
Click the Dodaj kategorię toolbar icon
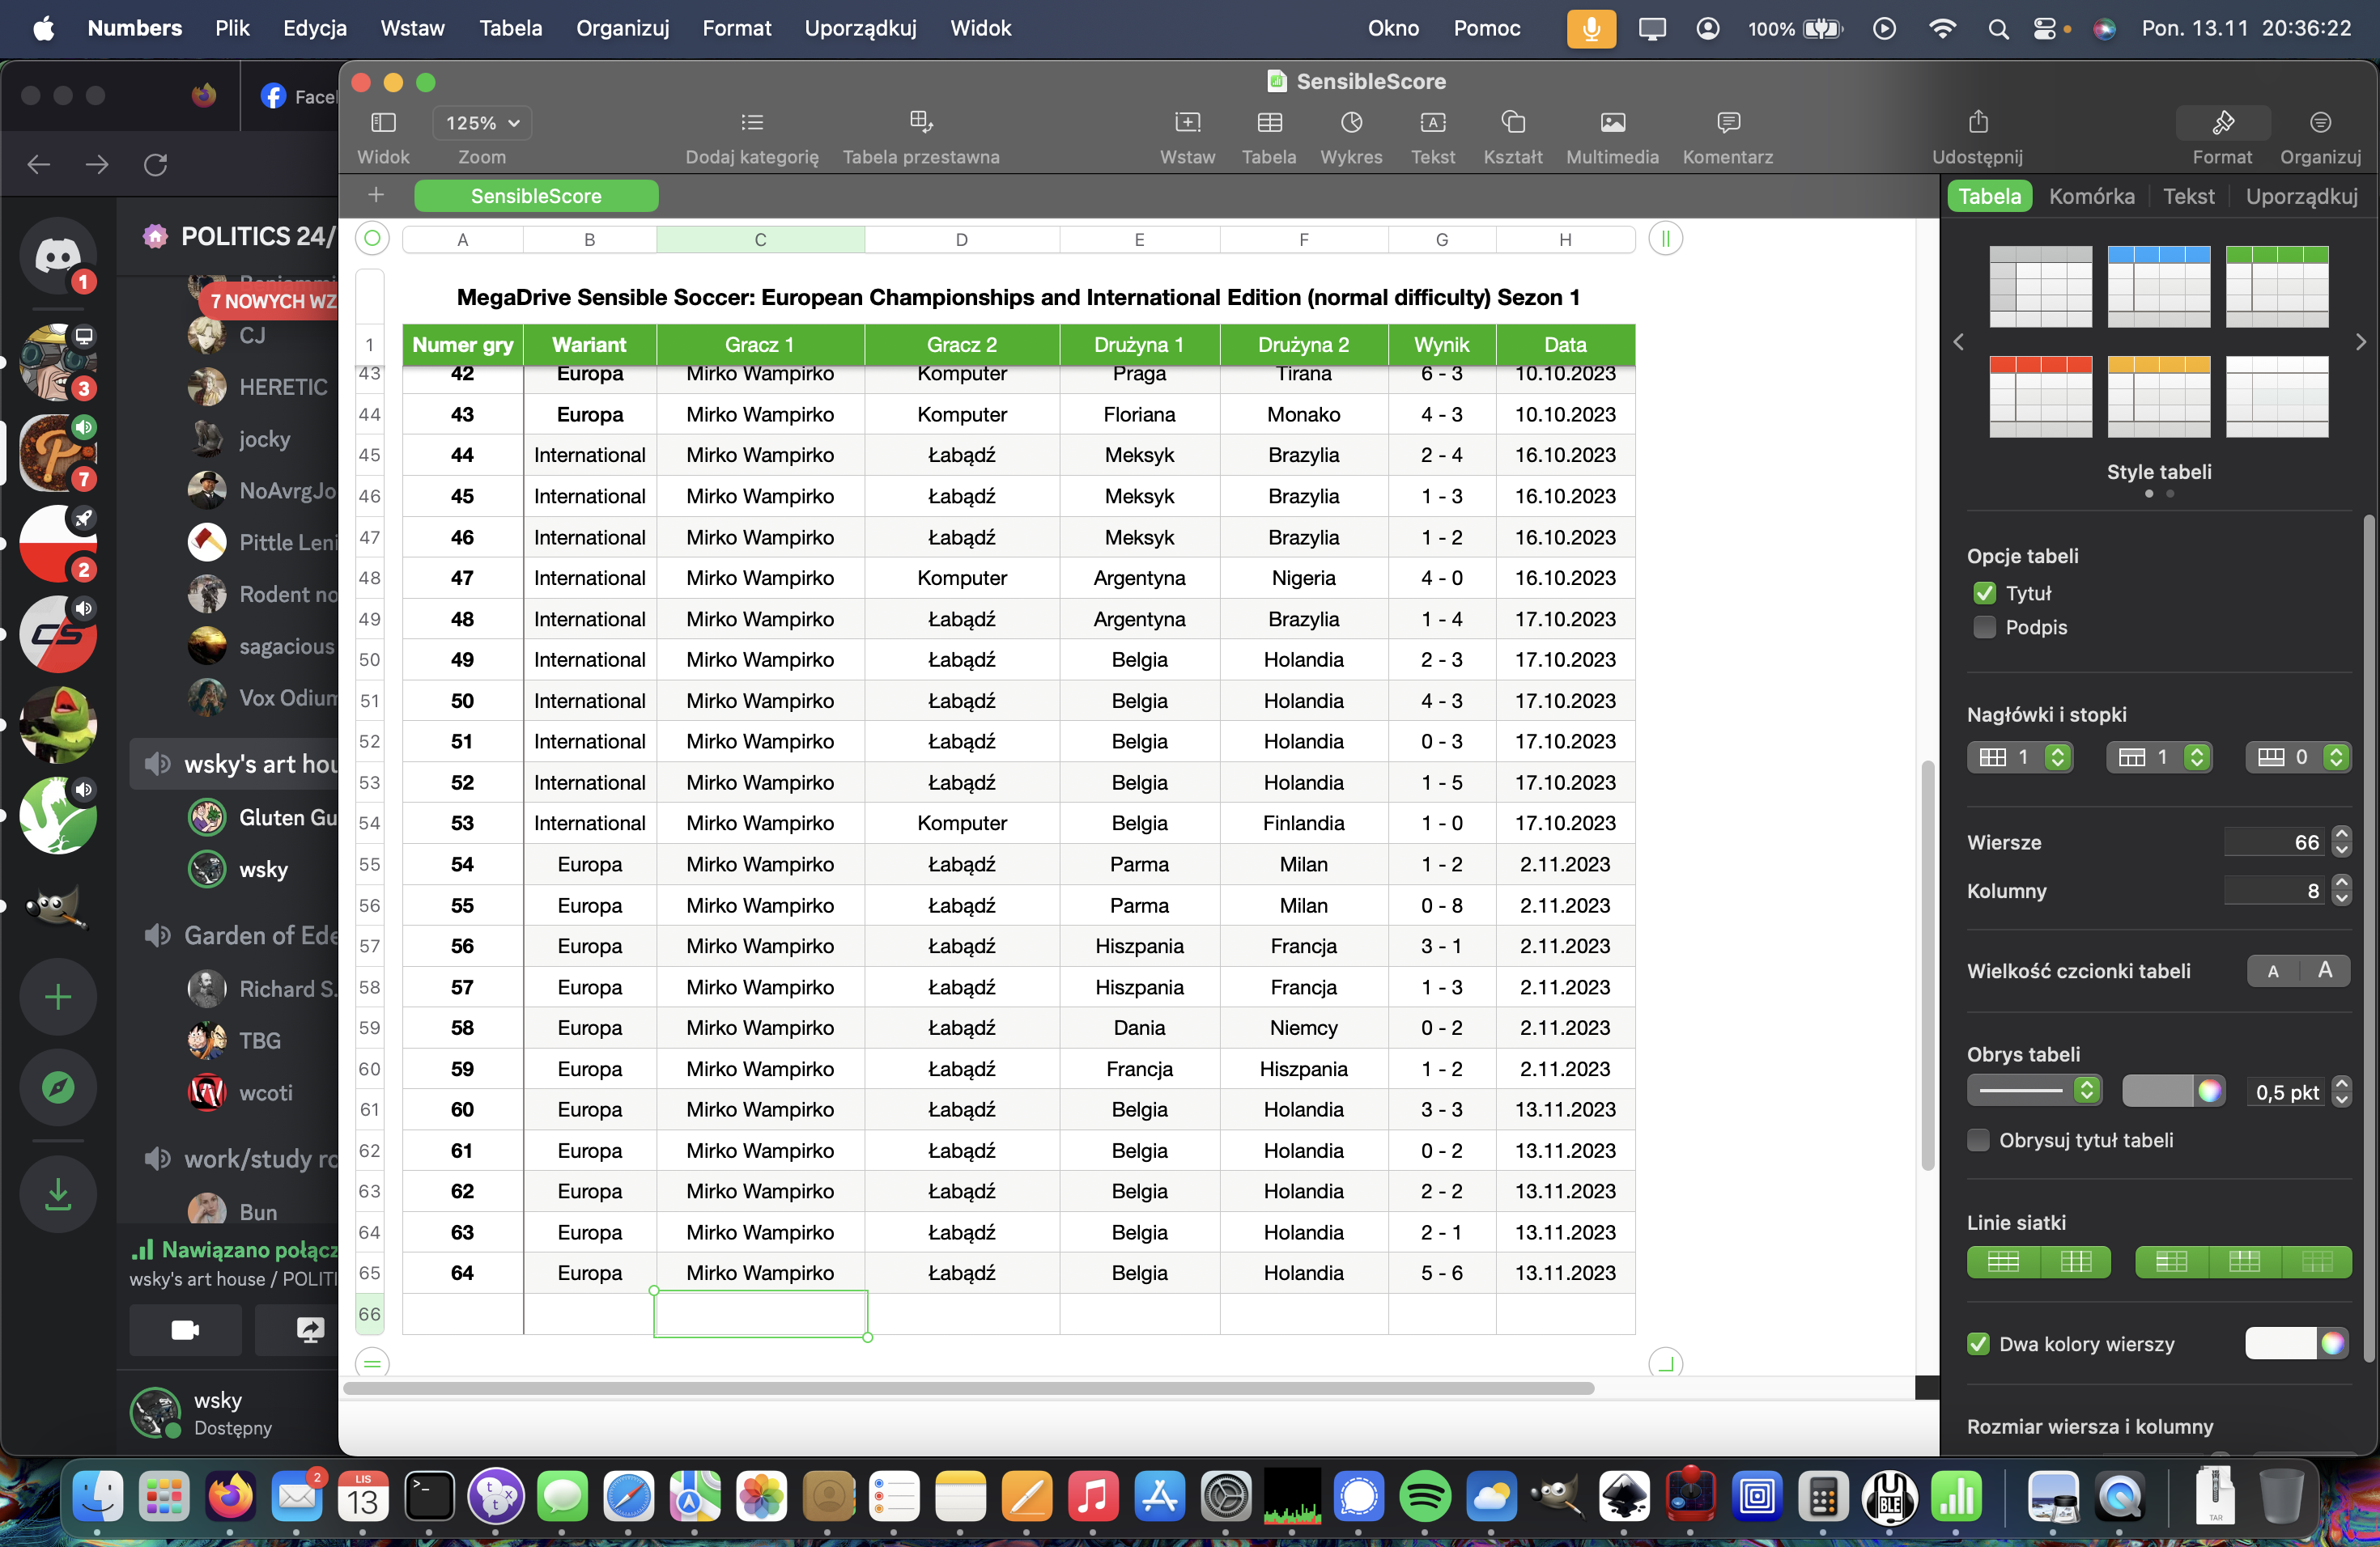[751, 123]
